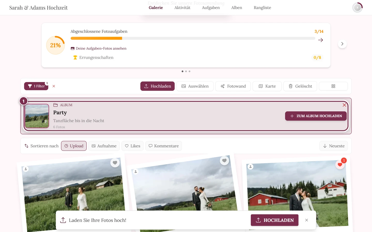Open the Karte map view
The height and width of the screenshot is (232, 372).
(267, 86)
